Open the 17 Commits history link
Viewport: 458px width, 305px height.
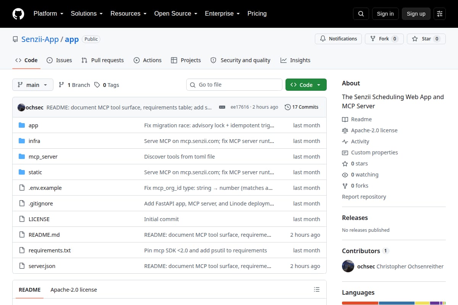click(x=302, y=107)
